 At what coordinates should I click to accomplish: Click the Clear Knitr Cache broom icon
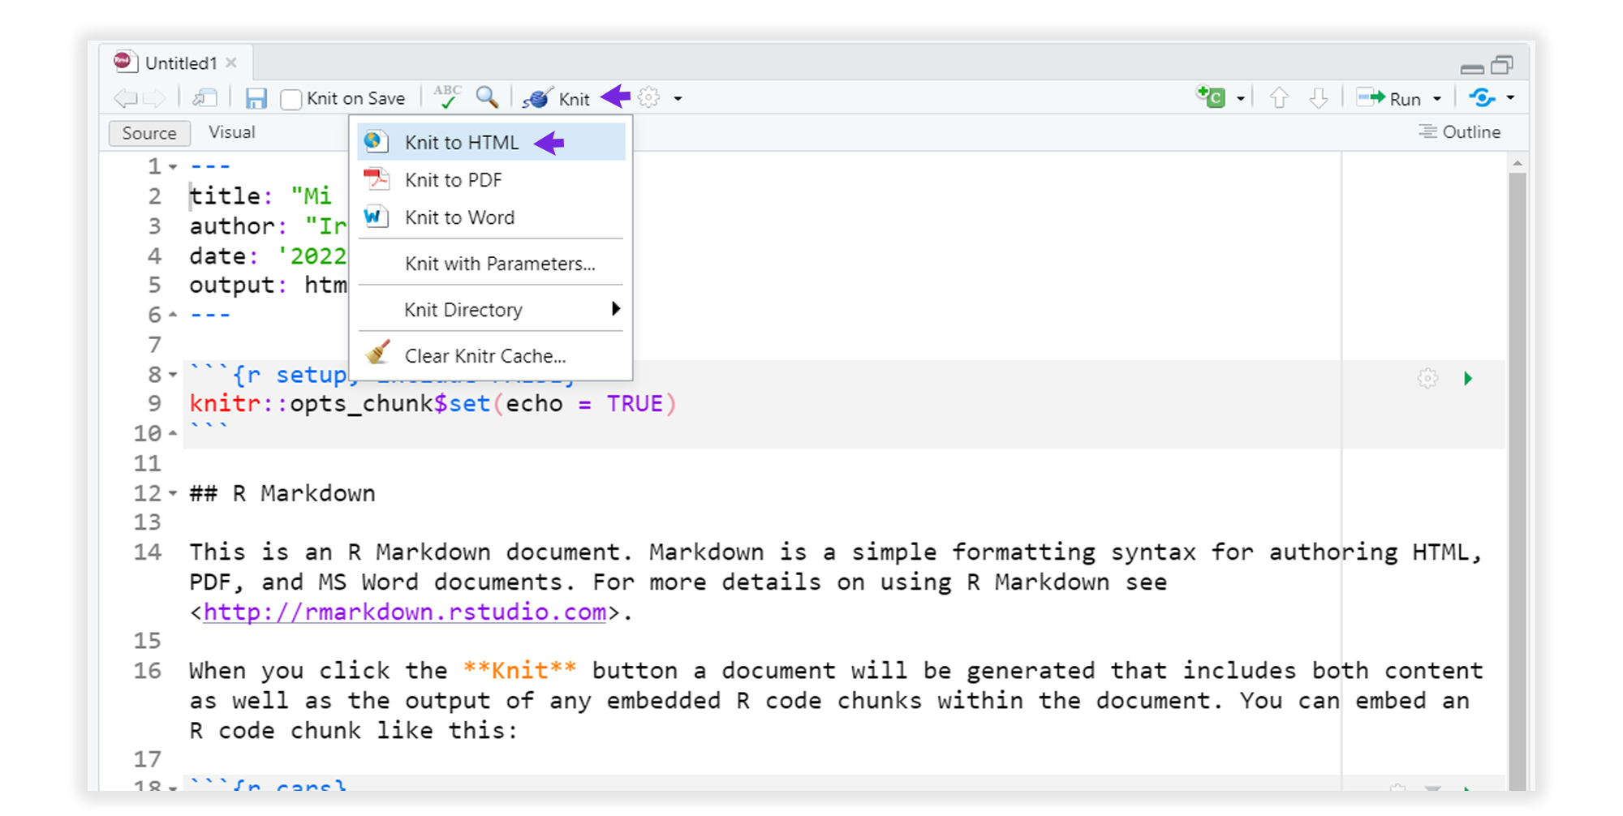pos(377,353)
